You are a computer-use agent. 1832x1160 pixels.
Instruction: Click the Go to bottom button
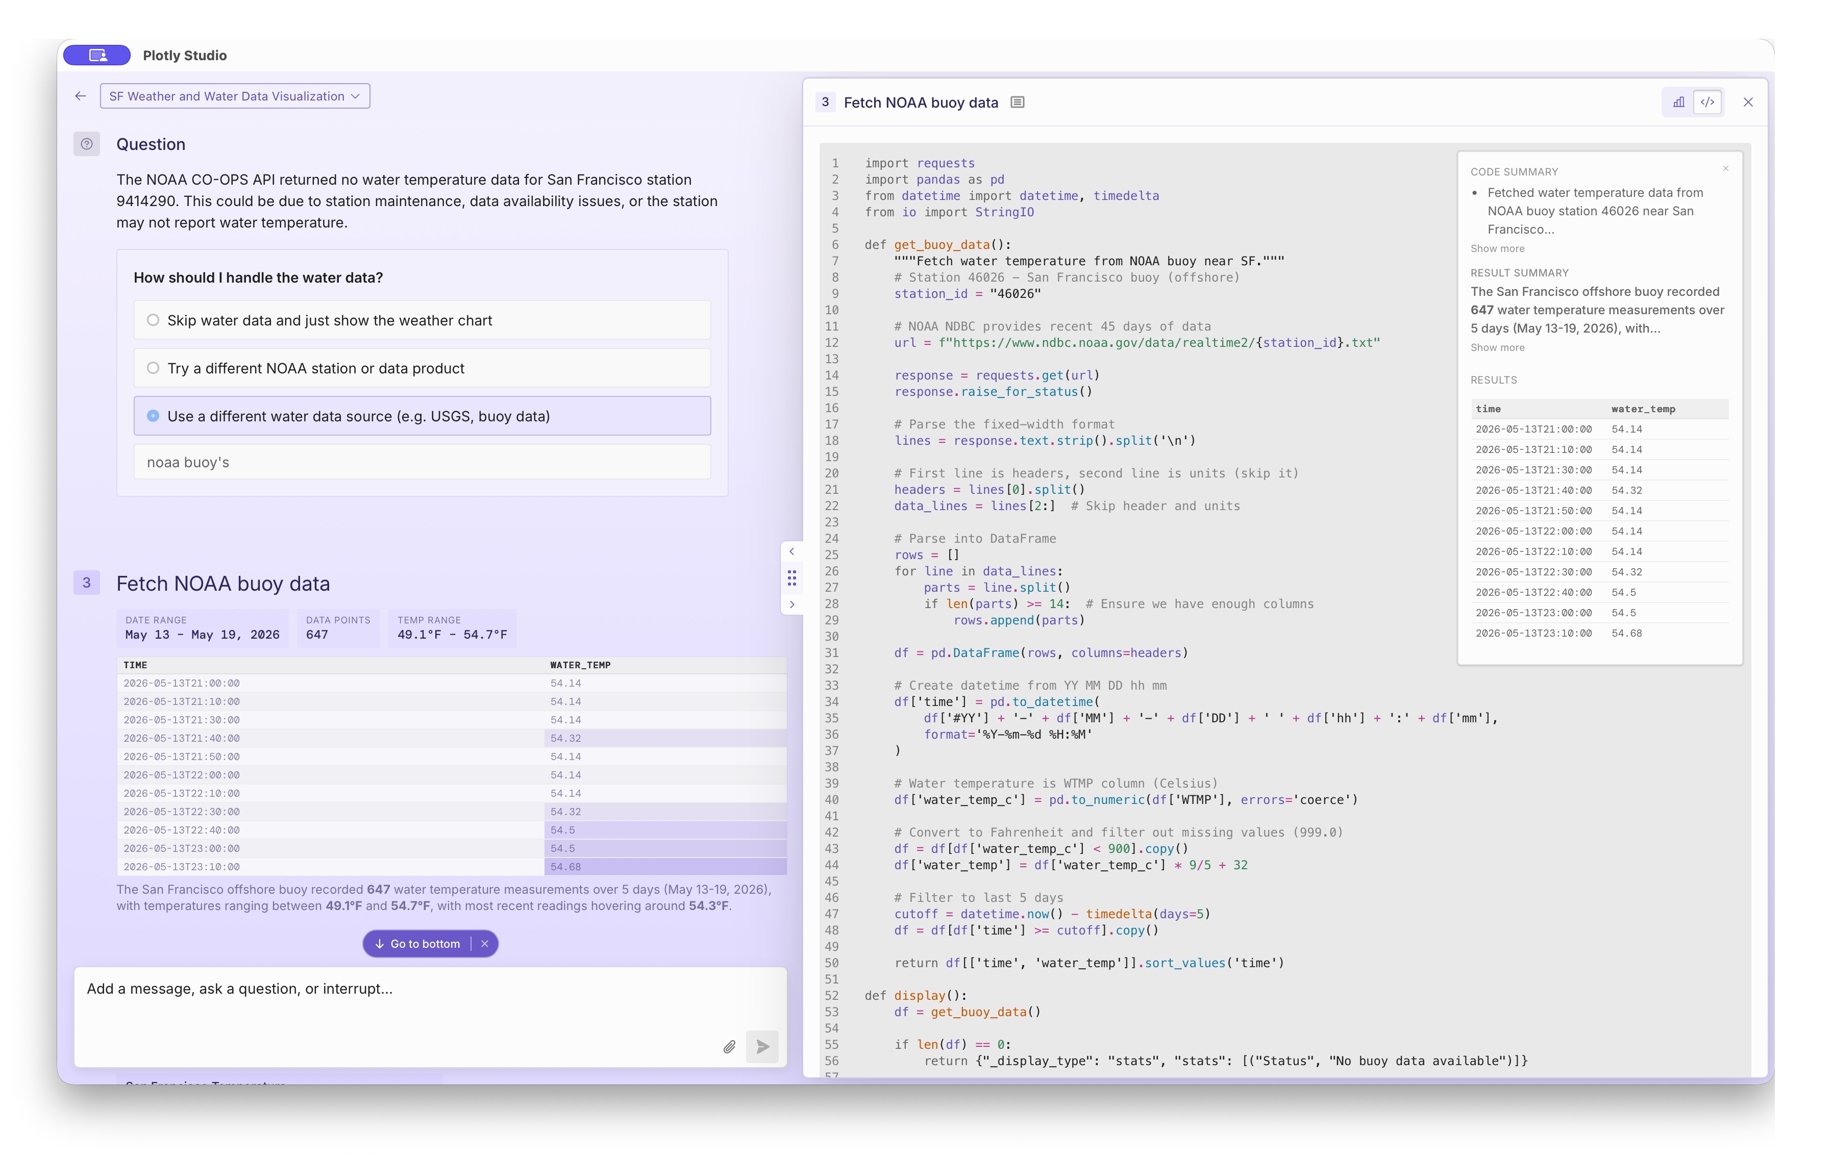point(417,943)
